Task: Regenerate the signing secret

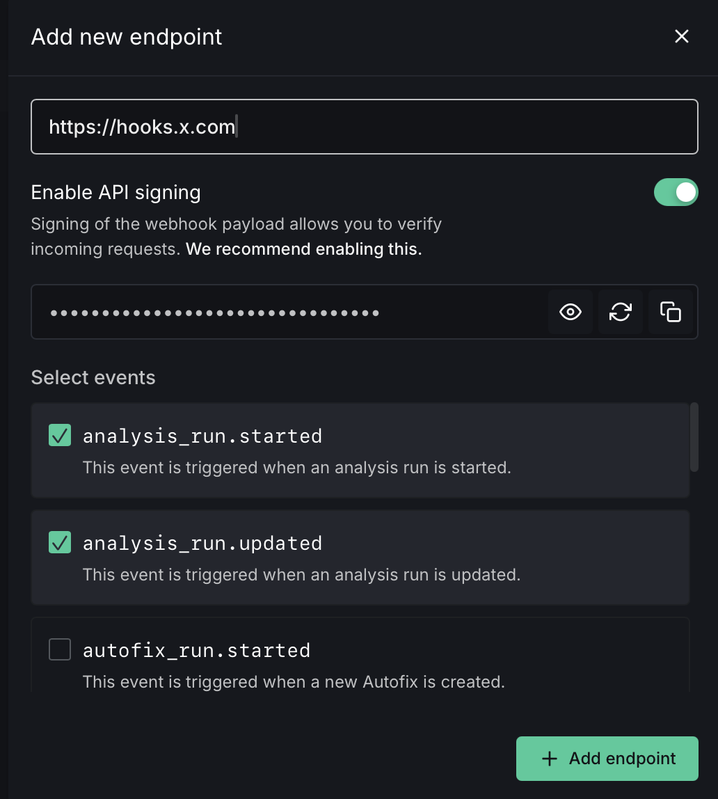Action: click(x=620, y=312)
